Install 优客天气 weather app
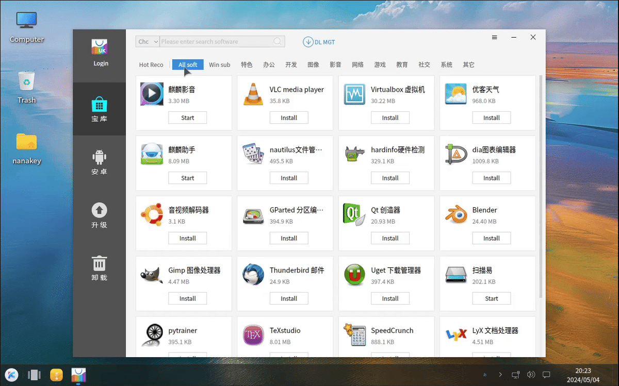 [492, 118]
